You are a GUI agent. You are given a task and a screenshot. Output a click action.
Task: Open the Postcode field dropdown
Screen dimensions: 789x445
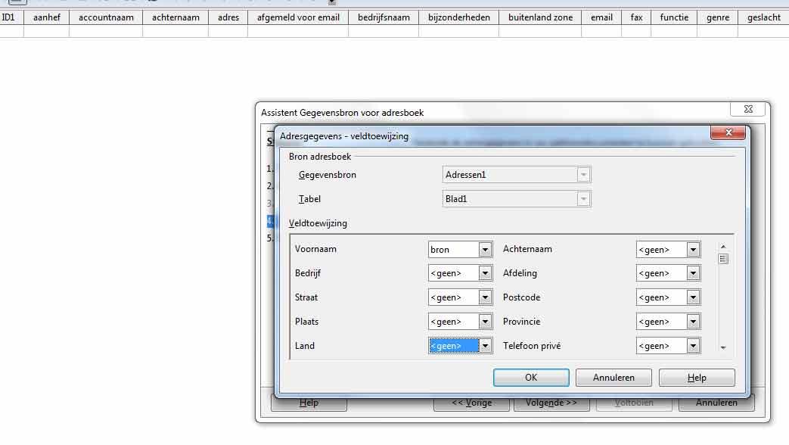pyautogui.click(x=693, y=297)
